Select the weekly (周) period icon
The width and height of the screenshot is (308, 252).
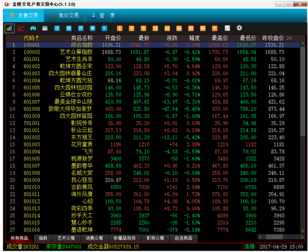[x=69, y=28]
